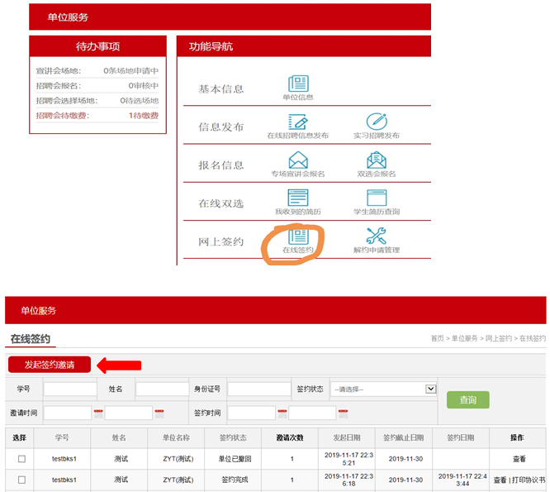Tick checkbox for the 签约完成 row
Viewport: 550px width, 492px height.
point(21,480)
